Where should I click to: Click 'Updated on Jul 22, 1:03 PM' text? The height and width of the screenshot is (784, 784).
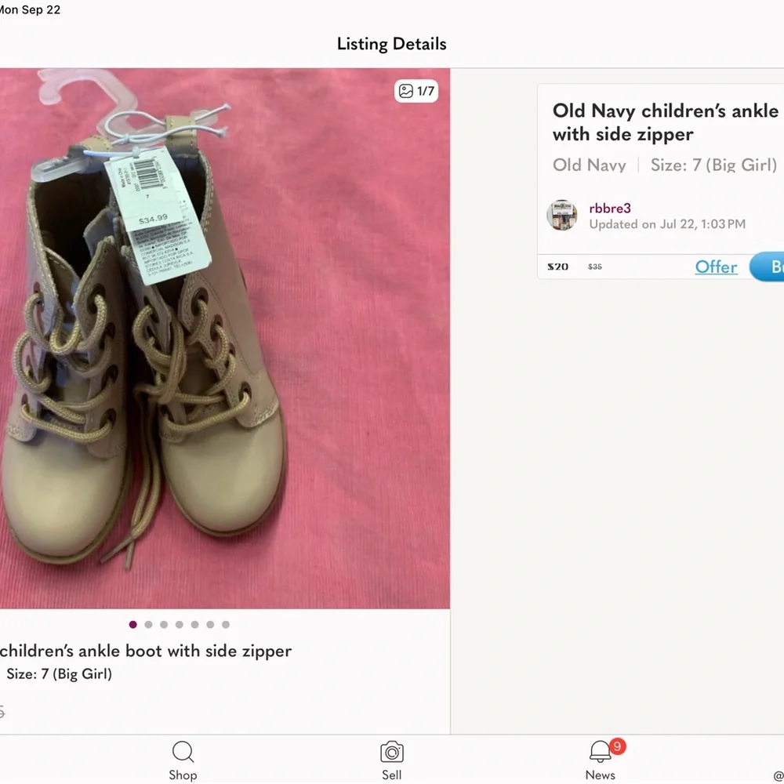[667, 224]
